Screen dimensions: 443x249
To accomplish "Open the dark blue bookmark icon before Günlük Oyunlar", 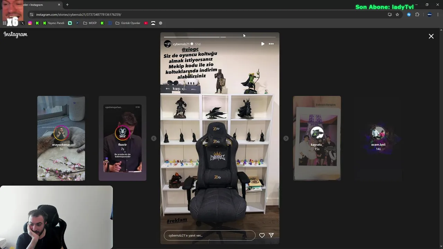I will (x=110, y=23).
